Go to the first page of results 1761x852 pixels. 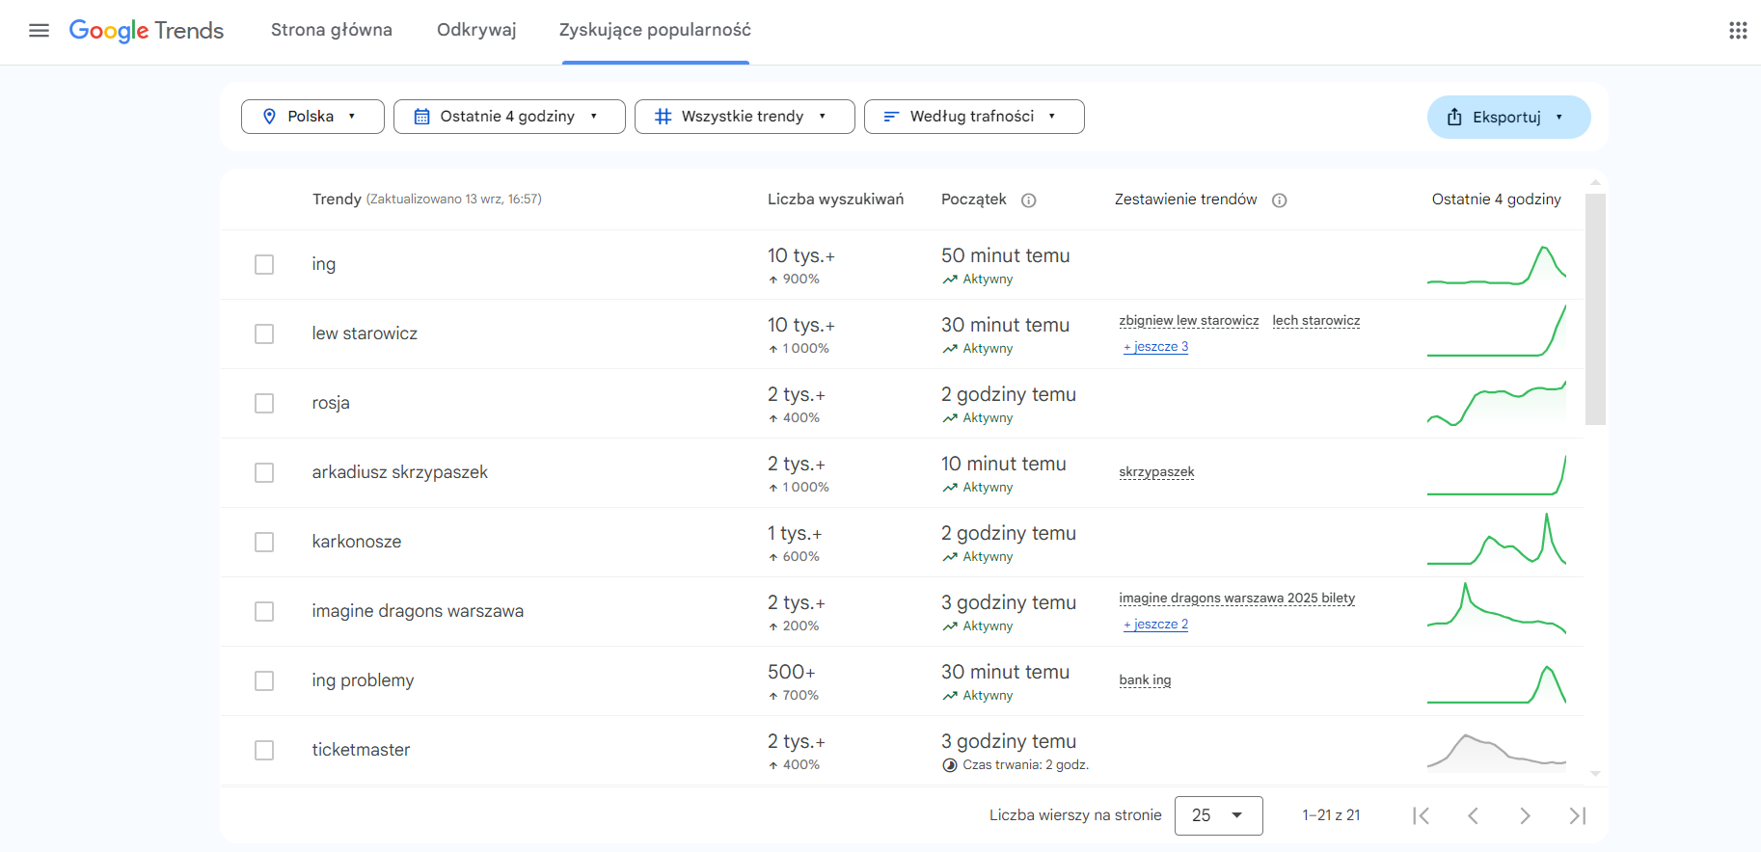click(1421, 815)
